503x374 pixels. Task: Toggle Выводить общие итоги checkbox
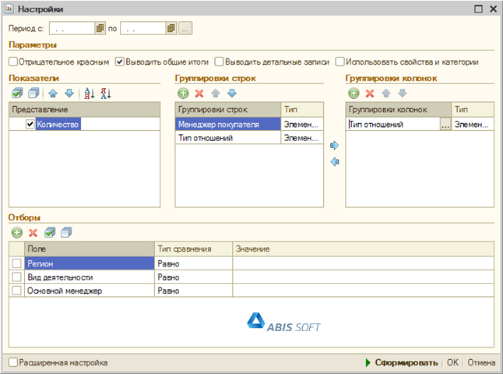[120, 62]
